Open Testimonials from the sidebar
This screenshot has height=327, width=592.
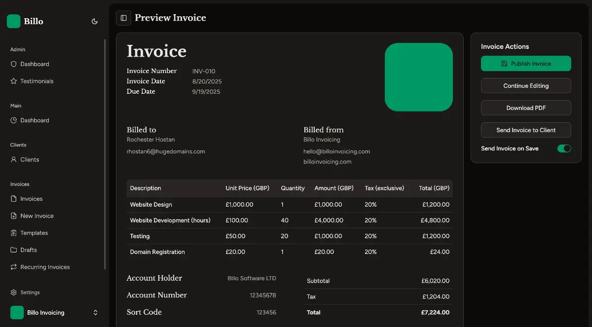coord(37,81)
